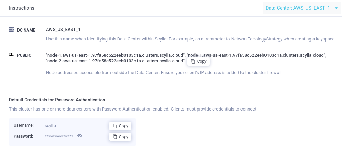Click the scylla username value
The height and width of the screenshot is (151, 342).
[50, 126]
